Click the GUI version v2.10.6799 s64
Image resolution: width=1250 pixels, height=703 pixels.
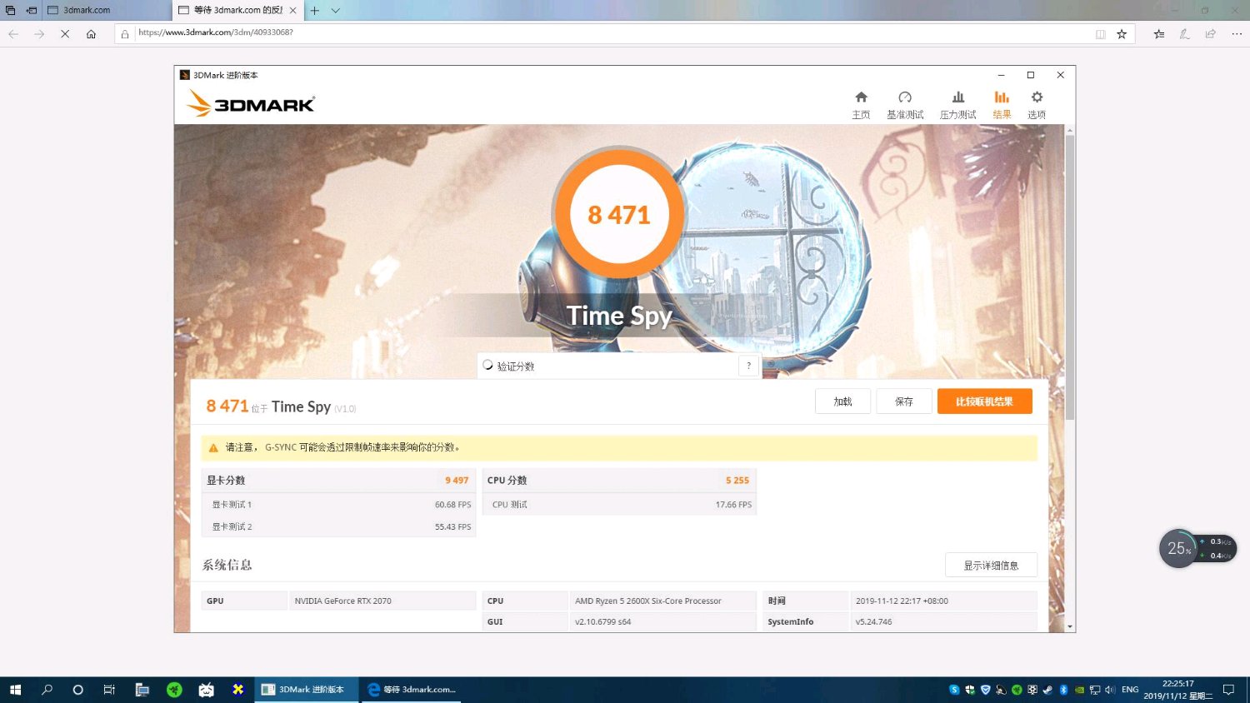click(x=602, y=622)
